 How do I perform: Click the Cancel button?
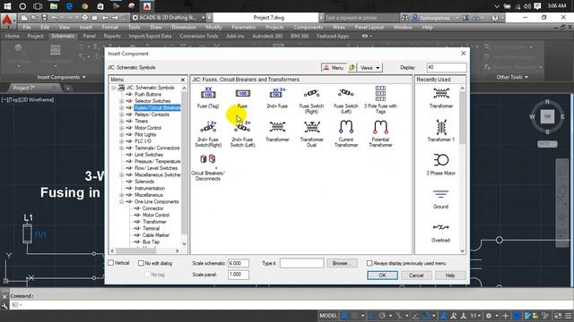[x=416, y=275]
